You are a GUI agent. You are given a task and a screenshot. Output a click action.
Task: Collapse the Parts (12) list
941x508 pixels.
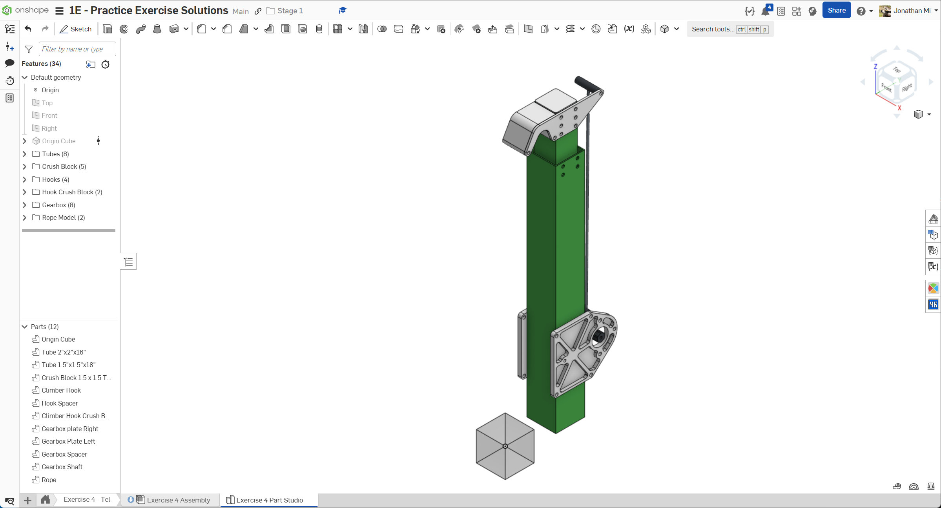coord(25,327)
